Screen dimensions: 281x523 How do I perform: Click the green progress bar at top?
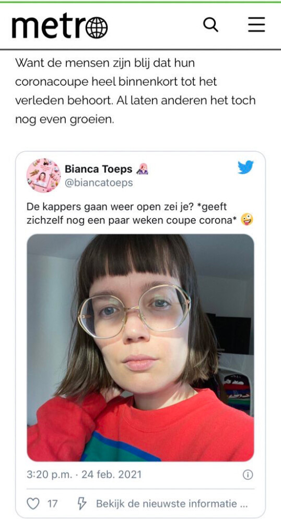(x=140, y=2)
